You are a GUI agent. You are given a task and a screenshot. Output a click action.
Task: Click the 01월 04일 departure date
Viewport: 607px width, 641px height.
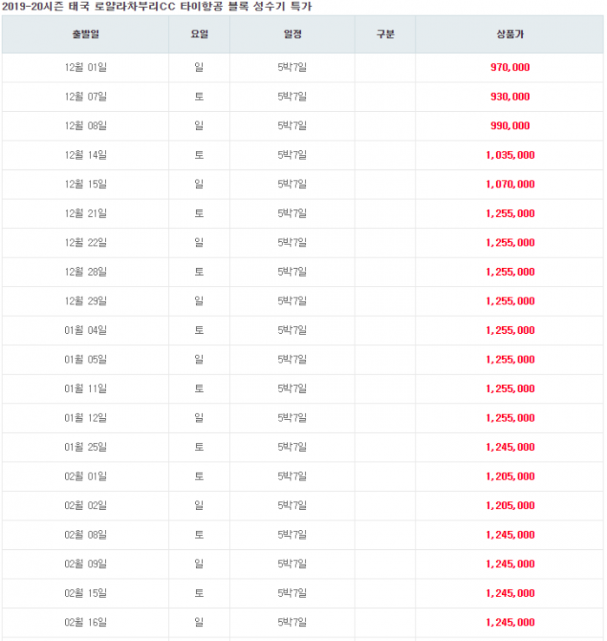(x=86, y=330)
